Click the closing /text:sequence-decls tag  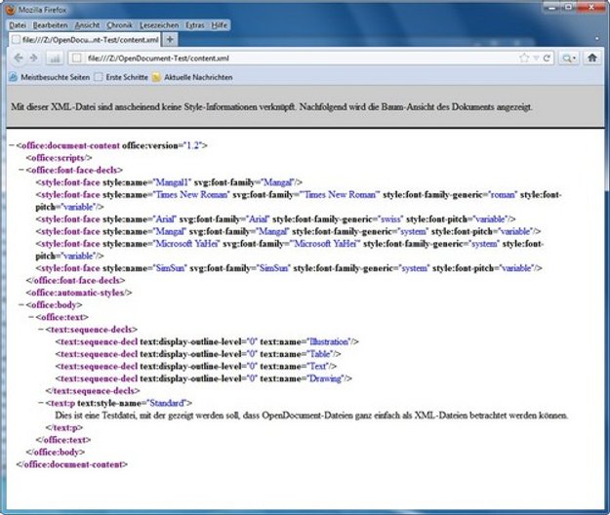pos(93,390)
